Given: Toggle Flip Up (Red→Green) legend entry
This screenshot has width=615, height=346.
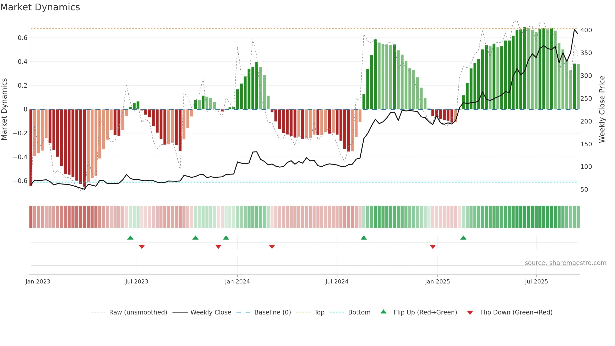Looking at the screenshot, I should click(419, 312).
